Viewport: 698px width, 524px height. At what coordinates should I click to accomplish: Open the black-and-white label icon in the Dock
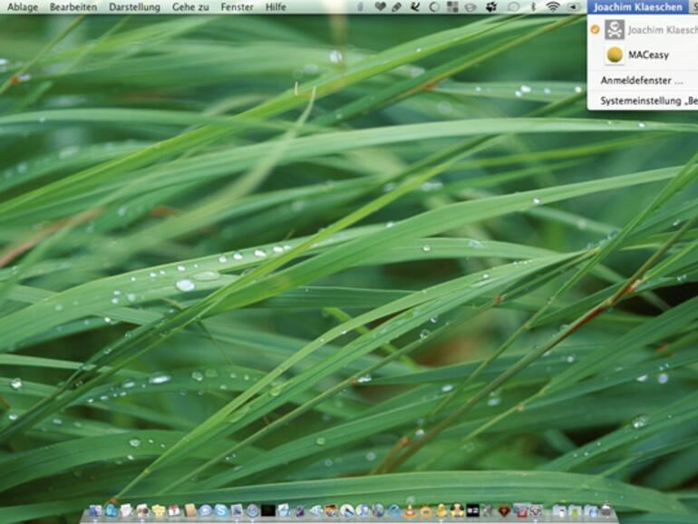point(473,510)
